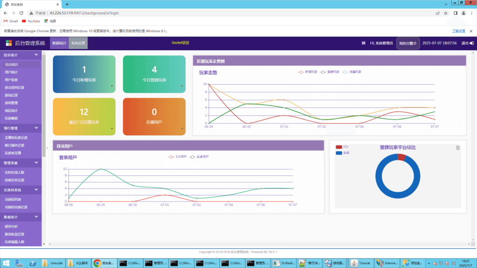Open Tomcat from the Windows taskbar
This screenshot has width=477, height=268.
(x=360, y=263)
